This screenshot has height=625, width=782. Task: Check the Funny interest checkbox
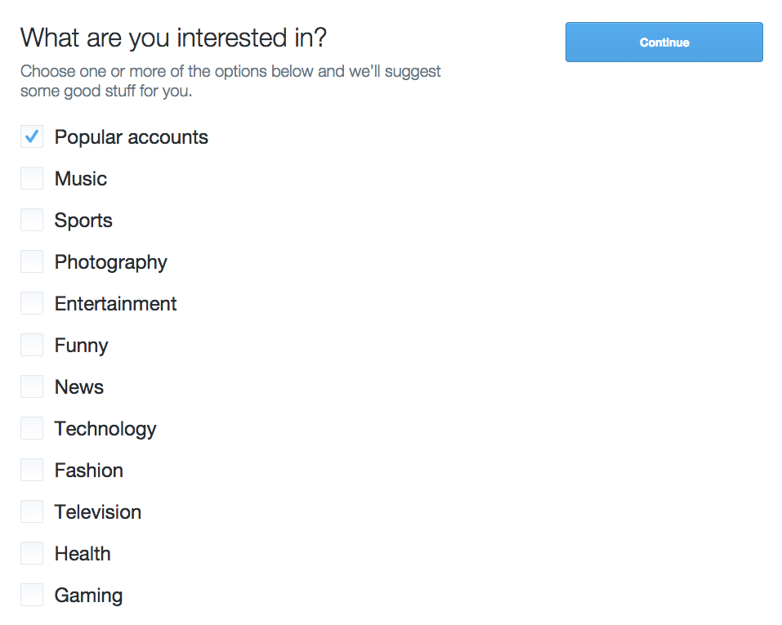[x=31, y=345]
